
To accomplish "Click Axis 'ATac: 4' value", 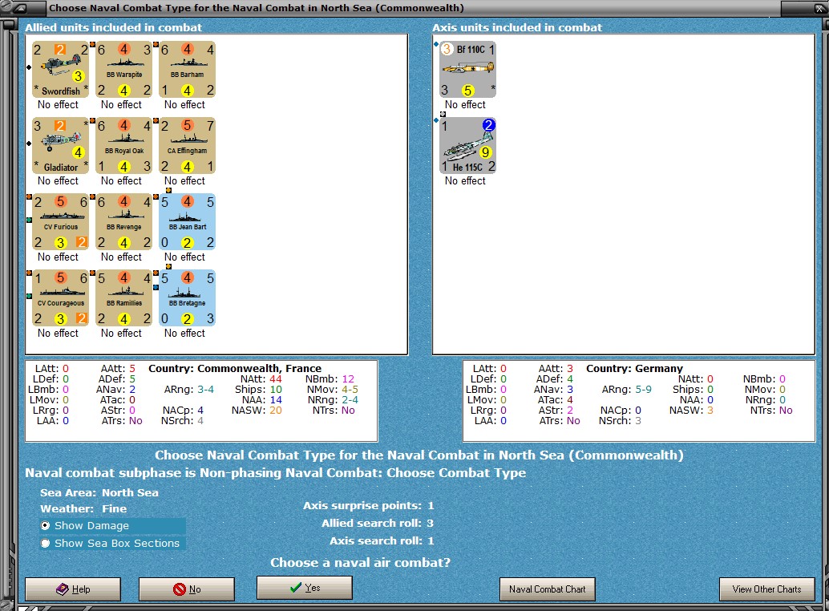I will tap(555, 400).
